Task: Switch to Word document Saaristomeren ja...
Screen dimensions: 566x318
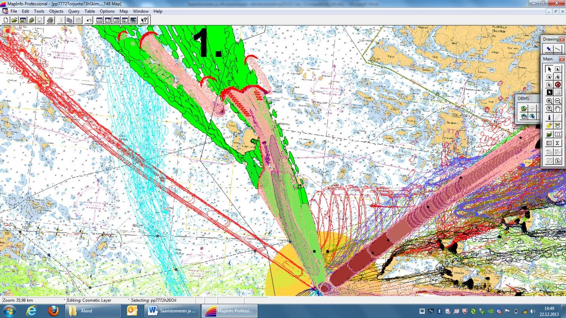Action: click(x=172, y=311)
